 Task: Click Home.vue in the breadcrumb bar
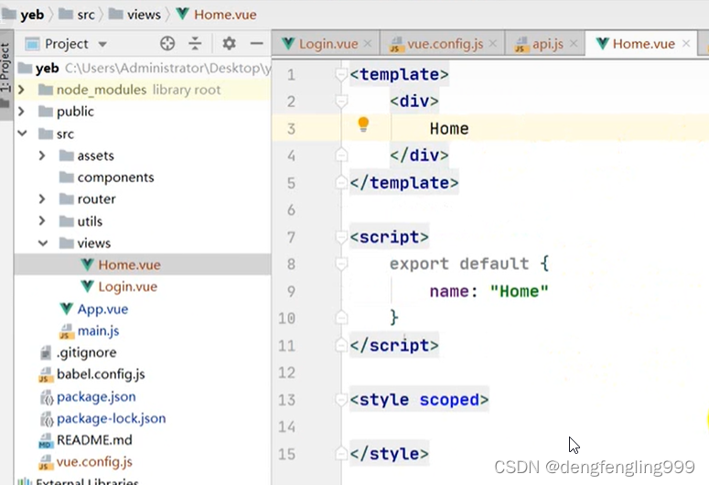click(225, 15)
